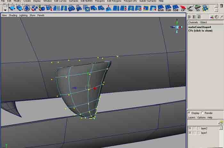Select the Display radio button
This screenshot has height=148, width=224.
coord(189,113)
